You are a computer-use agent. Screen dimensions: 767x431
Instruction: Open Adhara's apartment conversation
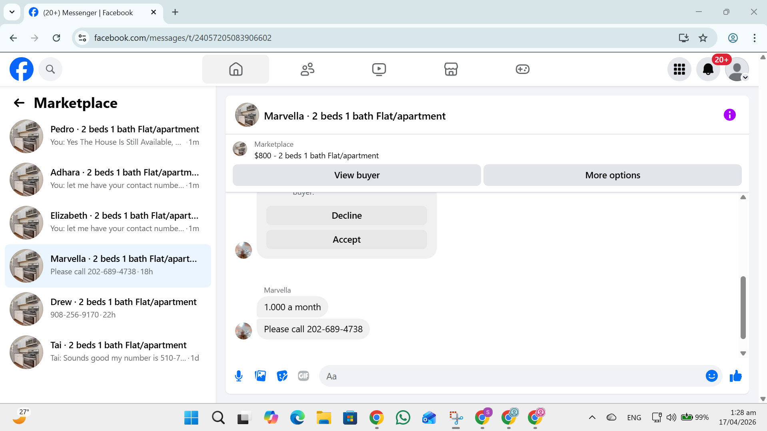click(x=108, y=179)
